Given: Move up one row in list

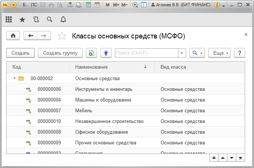Looking at the screenshot, I should pyautogui.click(x=223, y=158).
